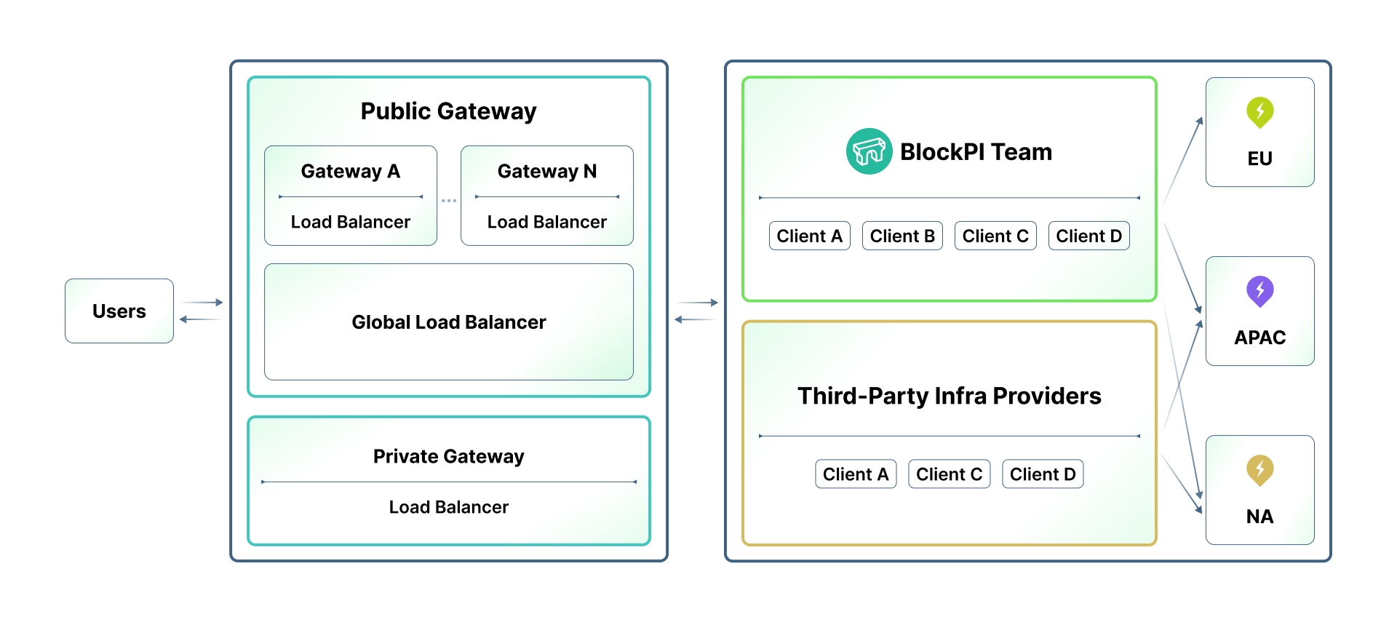
Task: Click the gold NA lightning pin icon
Action: tap(1259, 470)
